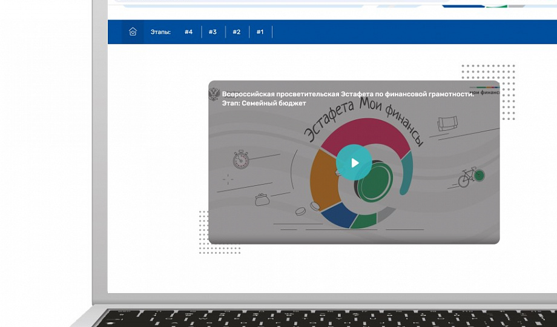Play the Семейный бюджет video
This screenshot has height=327, width=557.
pos(354,162)
